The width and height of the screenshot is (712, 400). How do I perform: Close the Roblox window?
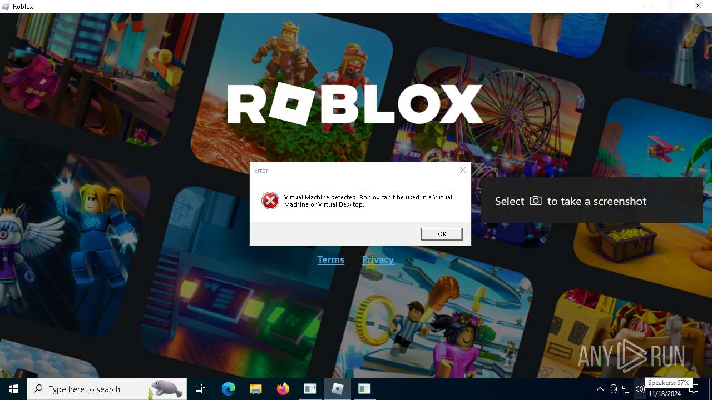pyautogui.click(x=698, y=6)
